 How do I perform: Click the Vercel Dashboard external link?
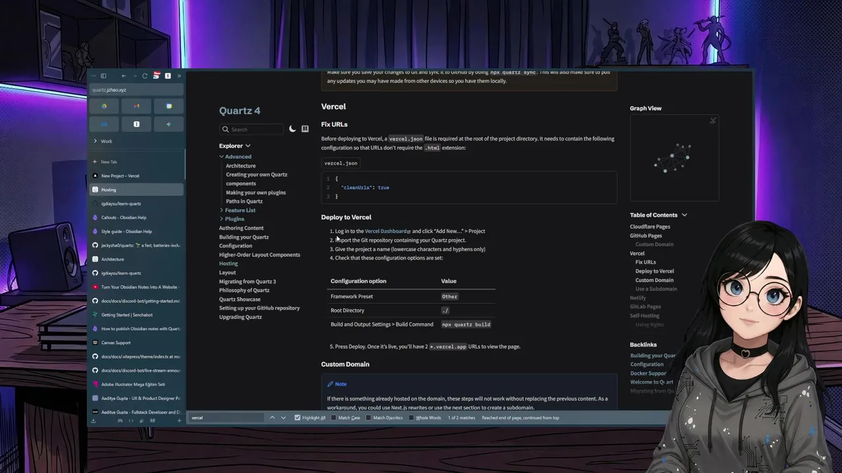tap(387, 231)
